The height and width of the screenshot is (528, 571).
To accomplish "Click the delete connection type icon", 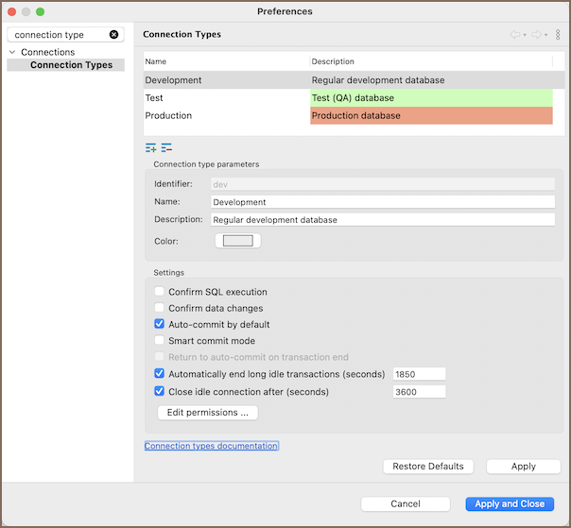I will (166, 148).
